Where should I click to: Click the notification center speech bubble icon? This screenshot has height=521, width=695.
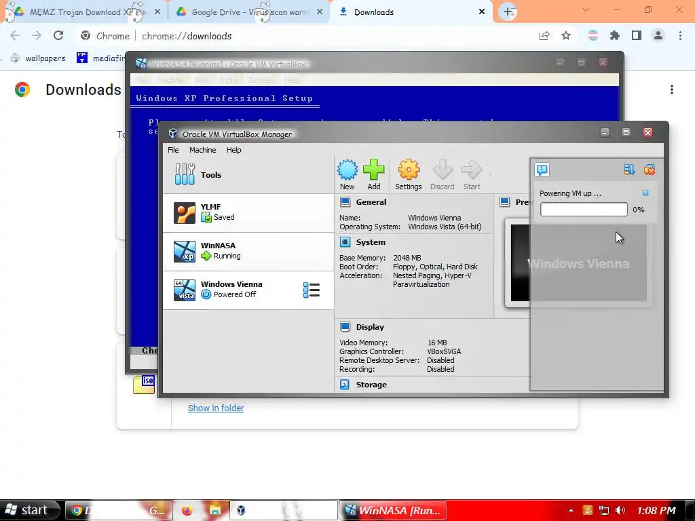point(542,170)
